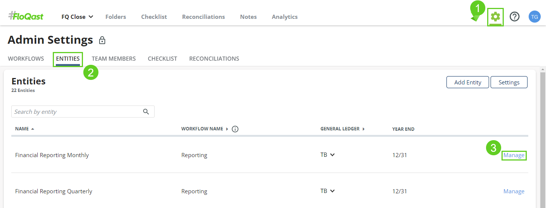
Task: Select the Financial Reporting Quarterly name
Action: [54, 191]
